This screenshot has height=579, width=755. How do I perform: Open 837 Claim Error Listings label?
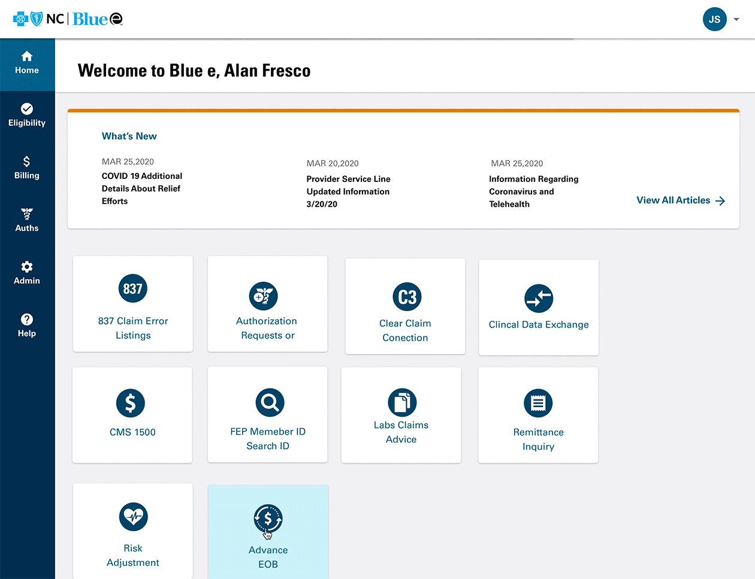(x=133, y=328)
